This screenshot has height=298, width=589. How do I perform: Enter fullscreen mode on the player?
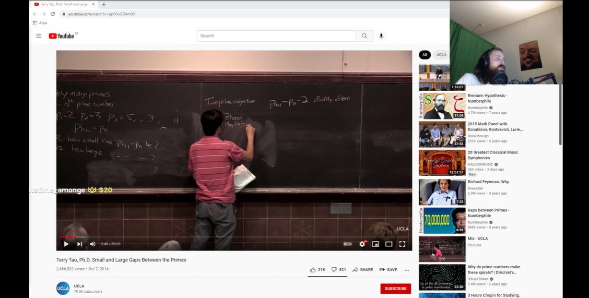[x=402, y=244]
